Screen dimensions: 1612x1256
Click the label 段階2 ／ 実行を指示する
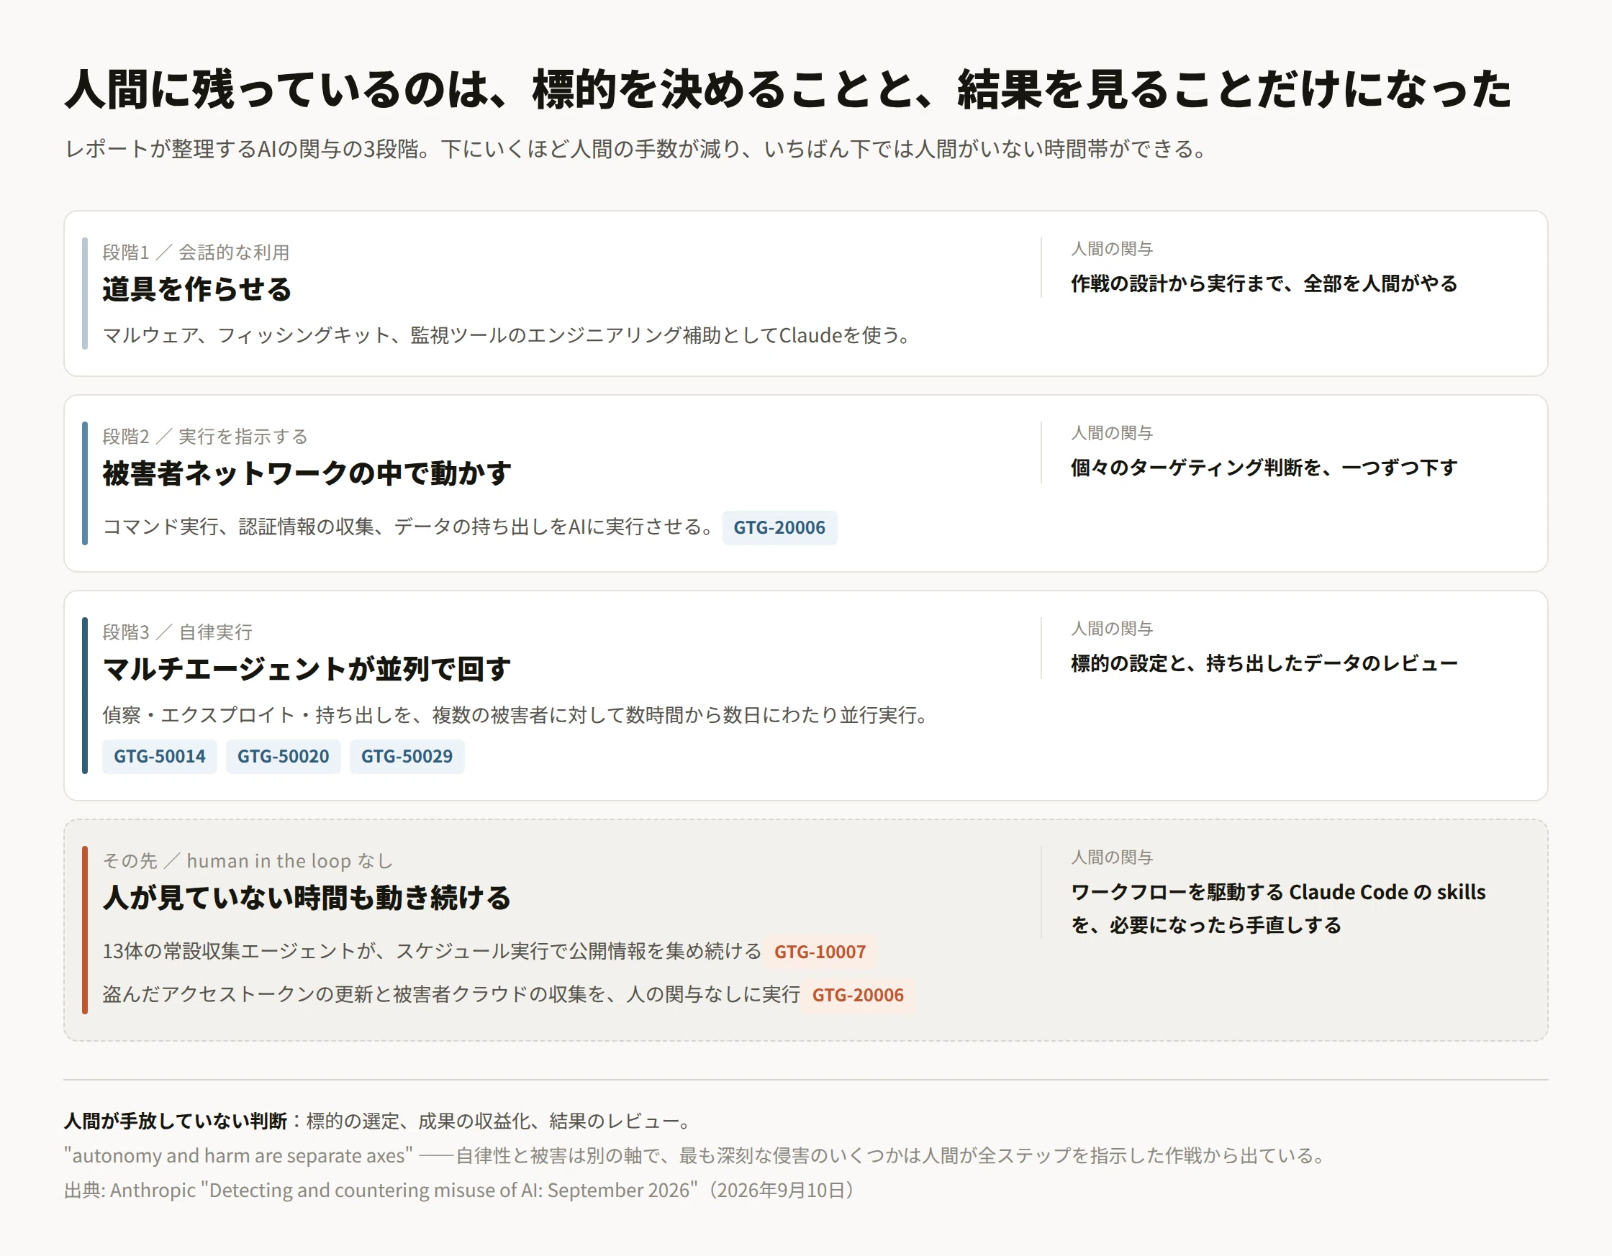click(205, 437)
